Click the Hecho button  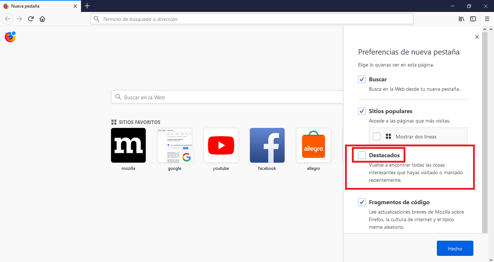click(455, 248)
